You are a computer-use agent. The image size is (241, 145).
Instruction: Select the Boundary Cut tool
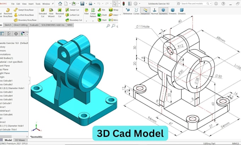point(74,20)
